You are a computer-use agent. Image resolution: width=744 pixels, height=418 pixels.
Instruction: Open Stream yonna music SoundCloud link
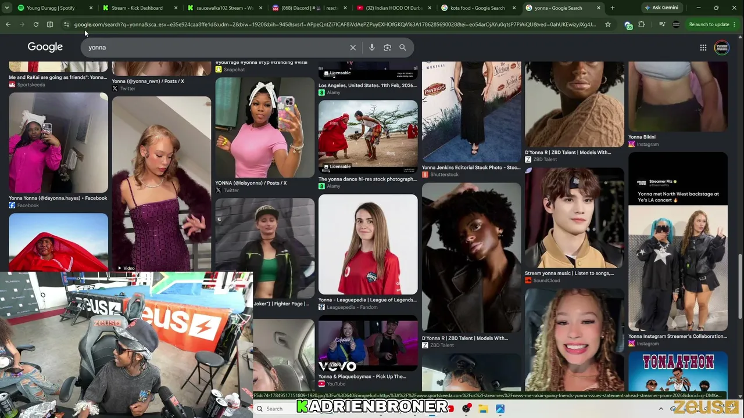[570, 273]
